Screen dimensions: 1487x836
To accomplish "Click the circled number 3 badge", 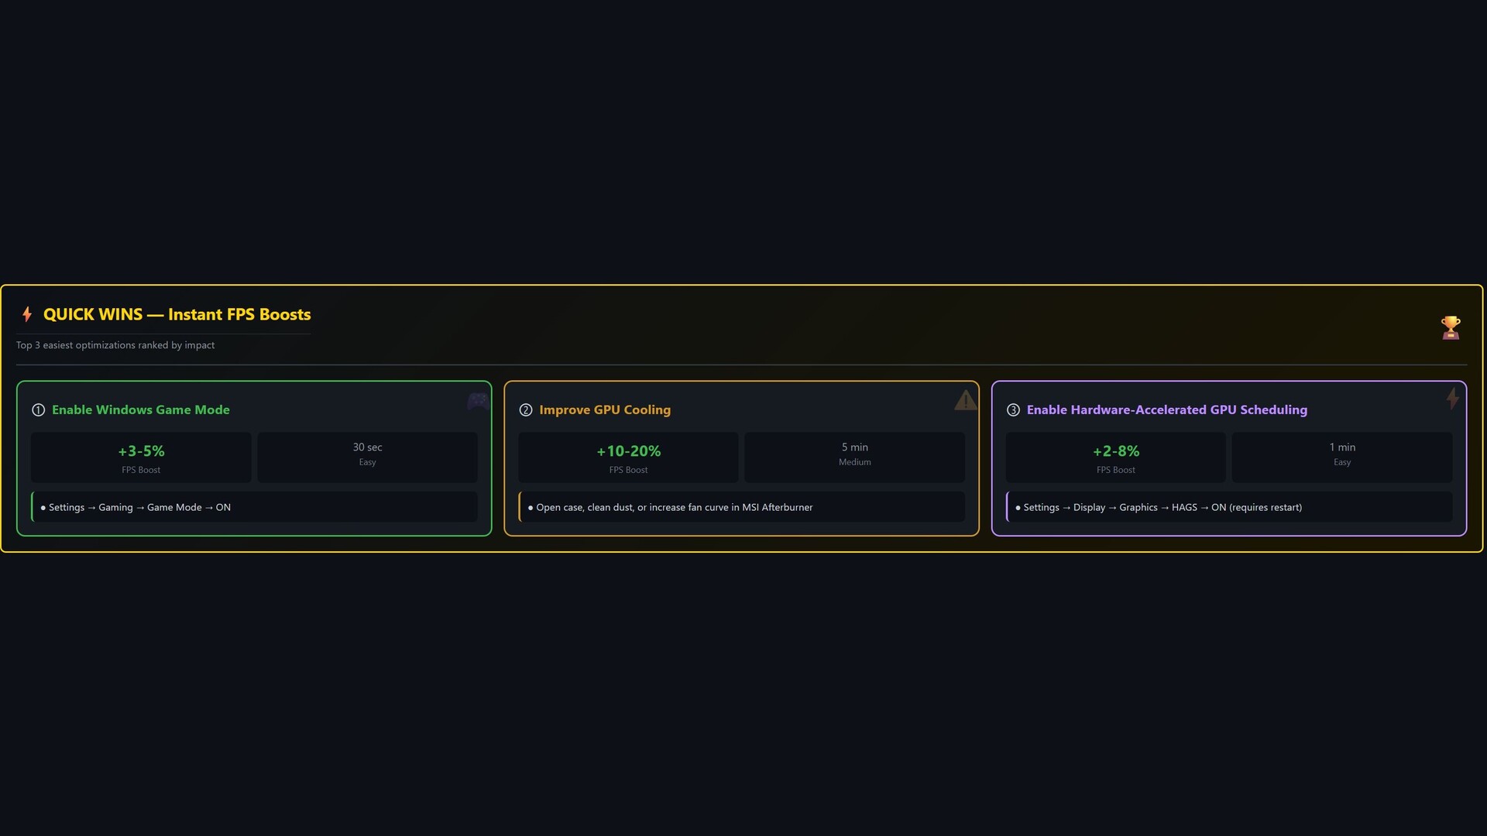I will (x=1013, y=410).
